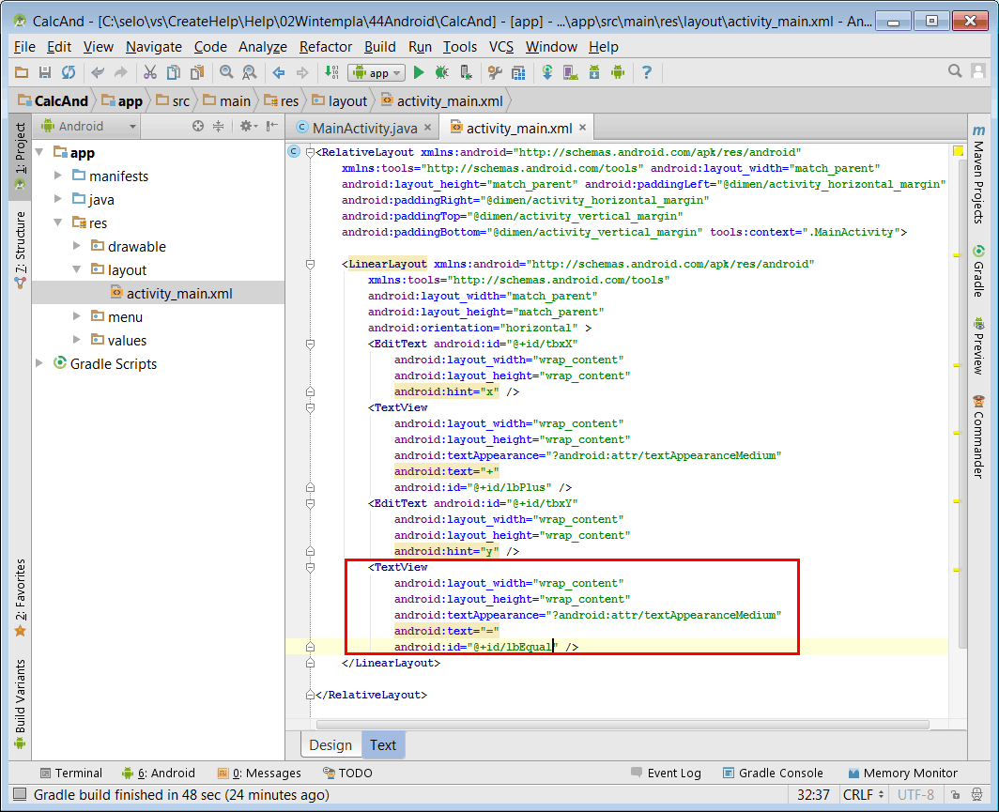Open the Analyze menu
This screenshot has width=999, height=812.
(x=263, y=47)
